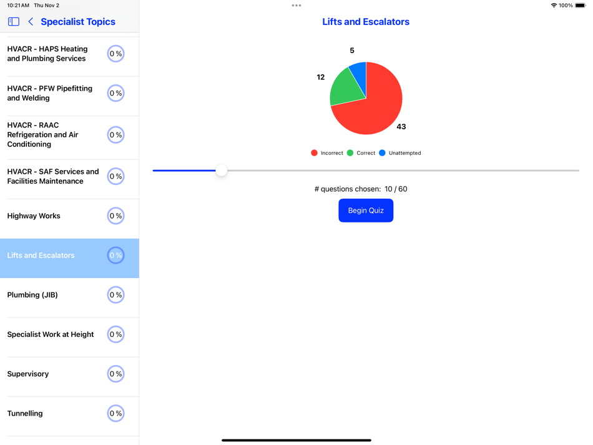Click the green Correct legend dot
593x445 pixels.
click(350, 153)
